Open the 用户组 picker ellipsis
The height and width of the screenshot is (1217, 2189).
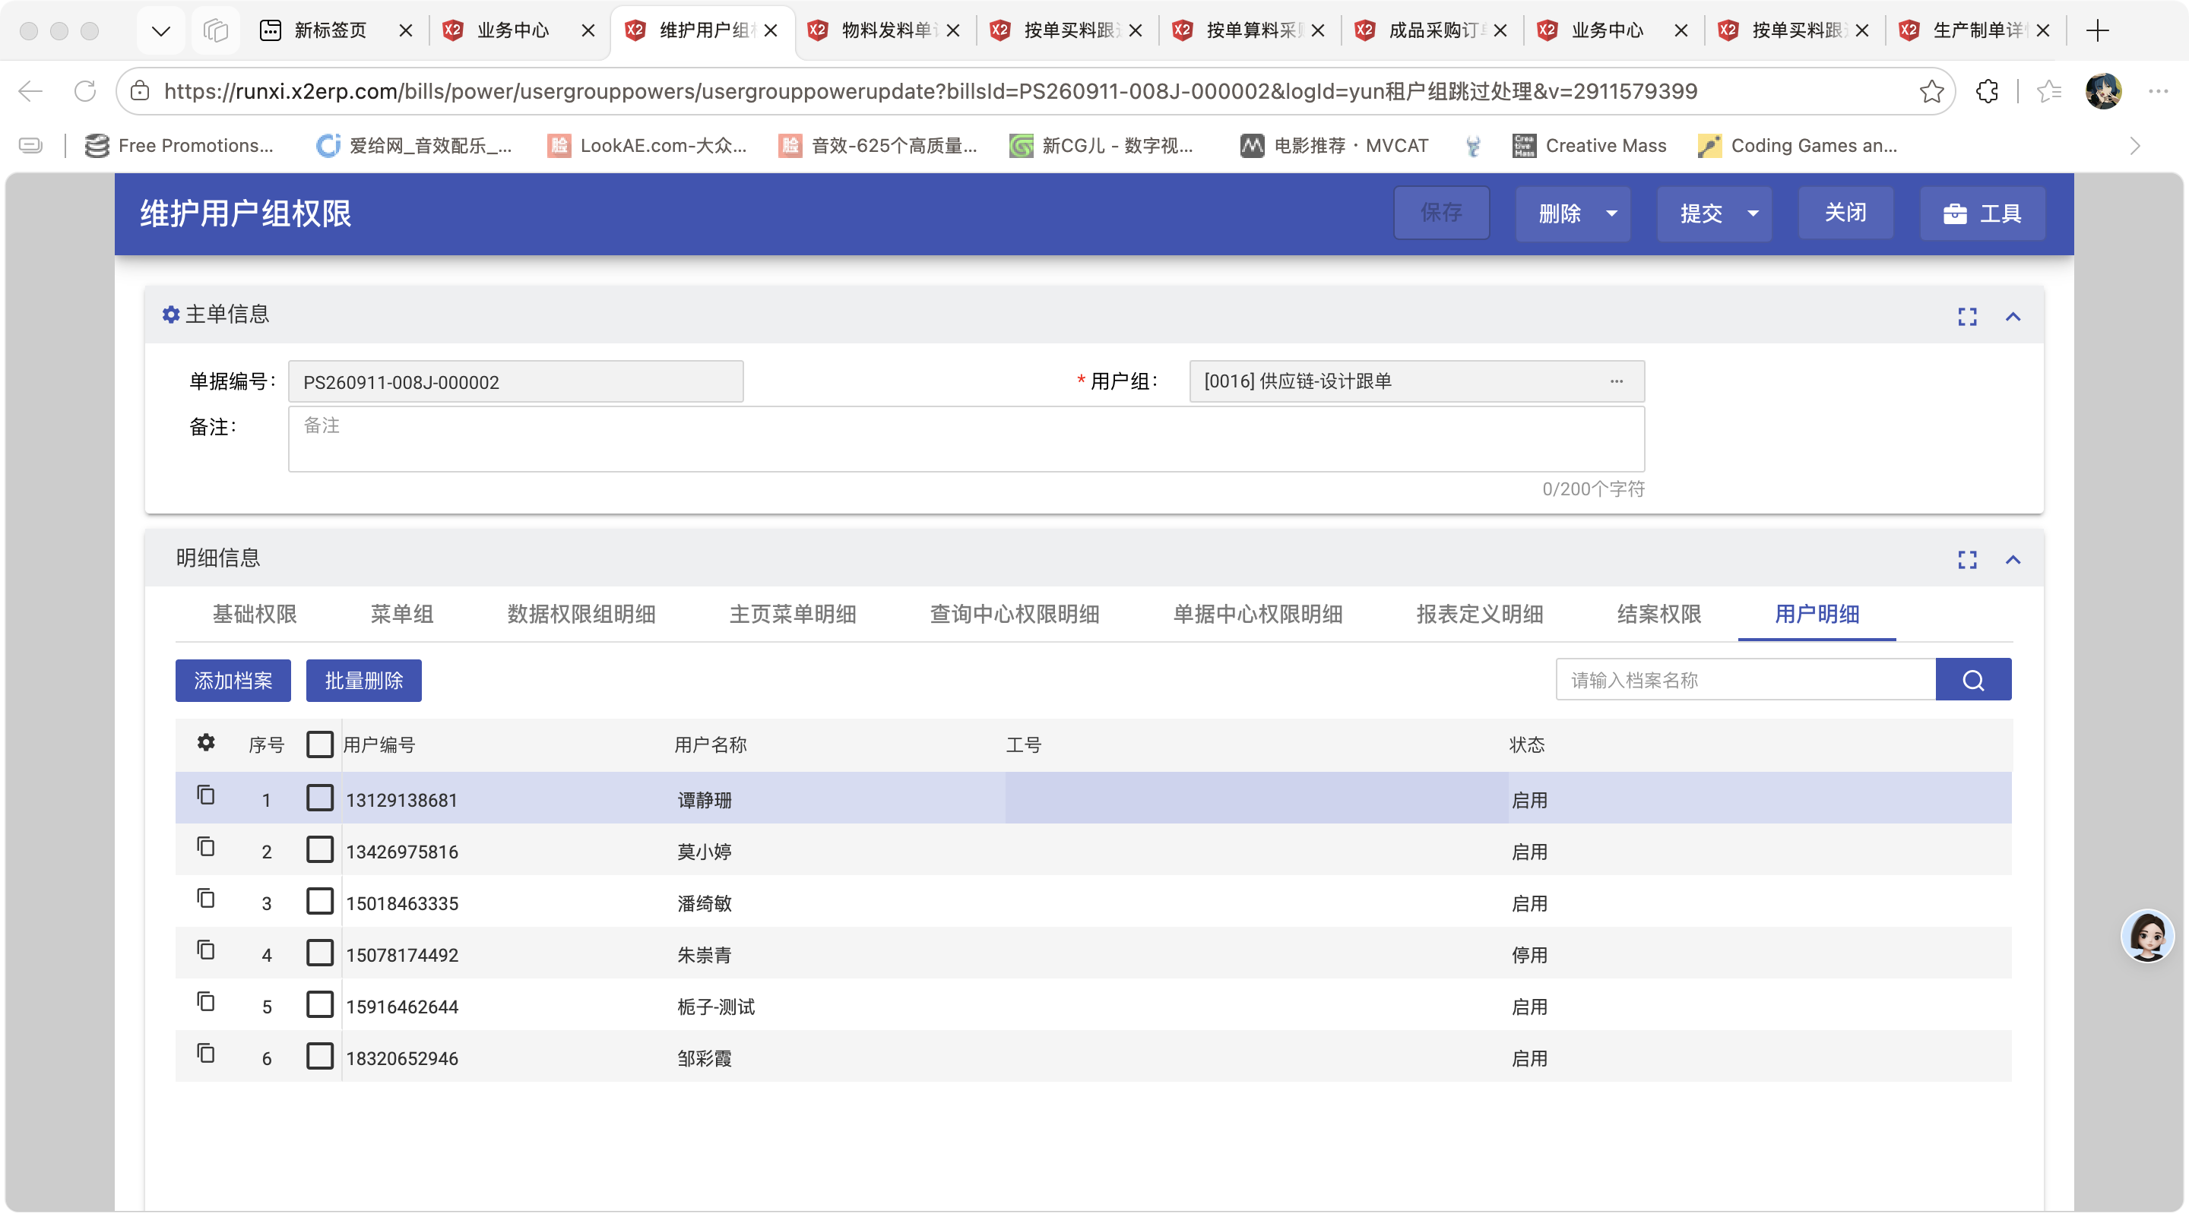[x=1616, y=381]
